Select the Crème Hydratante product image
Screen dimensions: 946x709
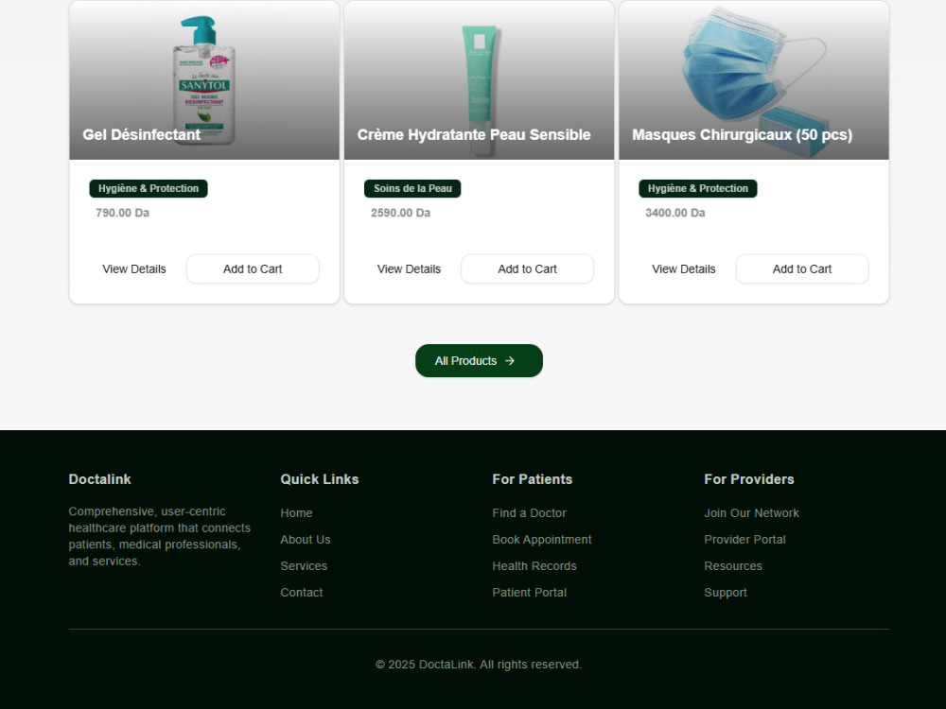click(479, 79)
